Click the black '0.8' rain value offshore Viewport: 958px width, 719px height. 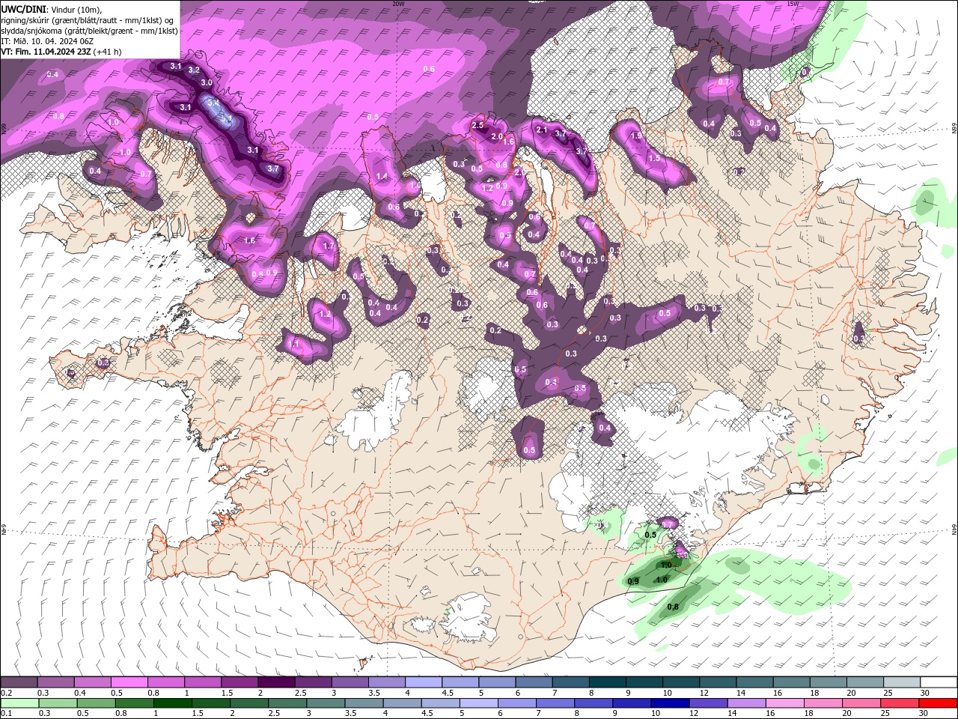(673, 607)
